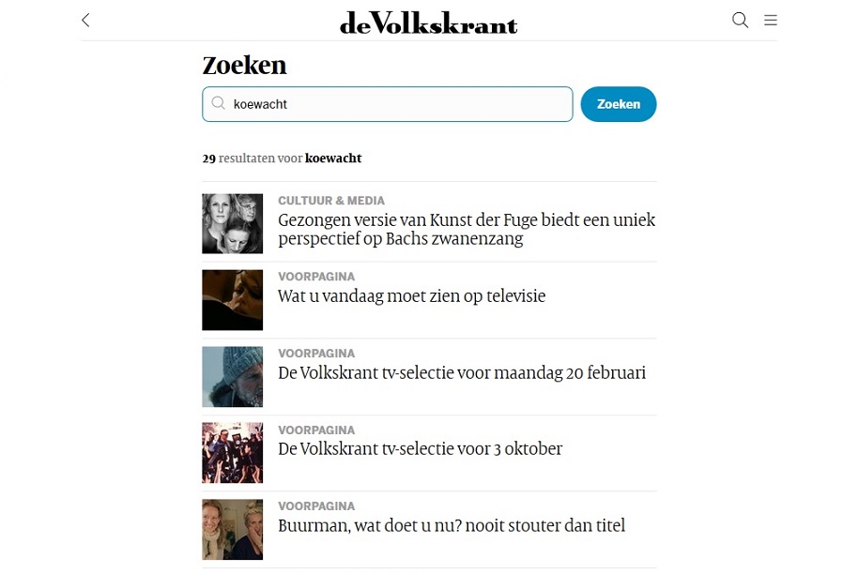The width and height of the screenshot is (858, 573).
Task: Open 'Wat u vandaag moet zien op televisie'
Action: (411, 295)
